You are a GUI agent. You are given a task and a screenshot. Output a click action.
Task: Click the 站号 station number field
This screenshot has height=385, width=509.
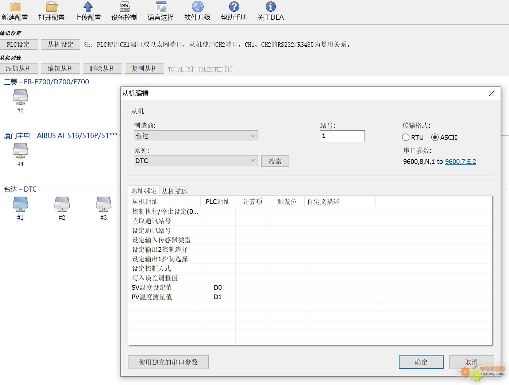(342, 136)
